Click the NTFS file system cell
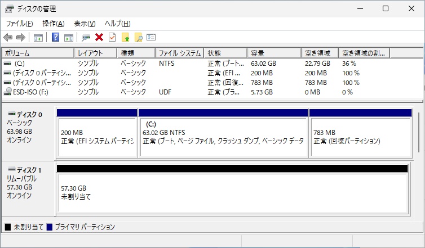 pyautogui.click(x=167, y=64)
